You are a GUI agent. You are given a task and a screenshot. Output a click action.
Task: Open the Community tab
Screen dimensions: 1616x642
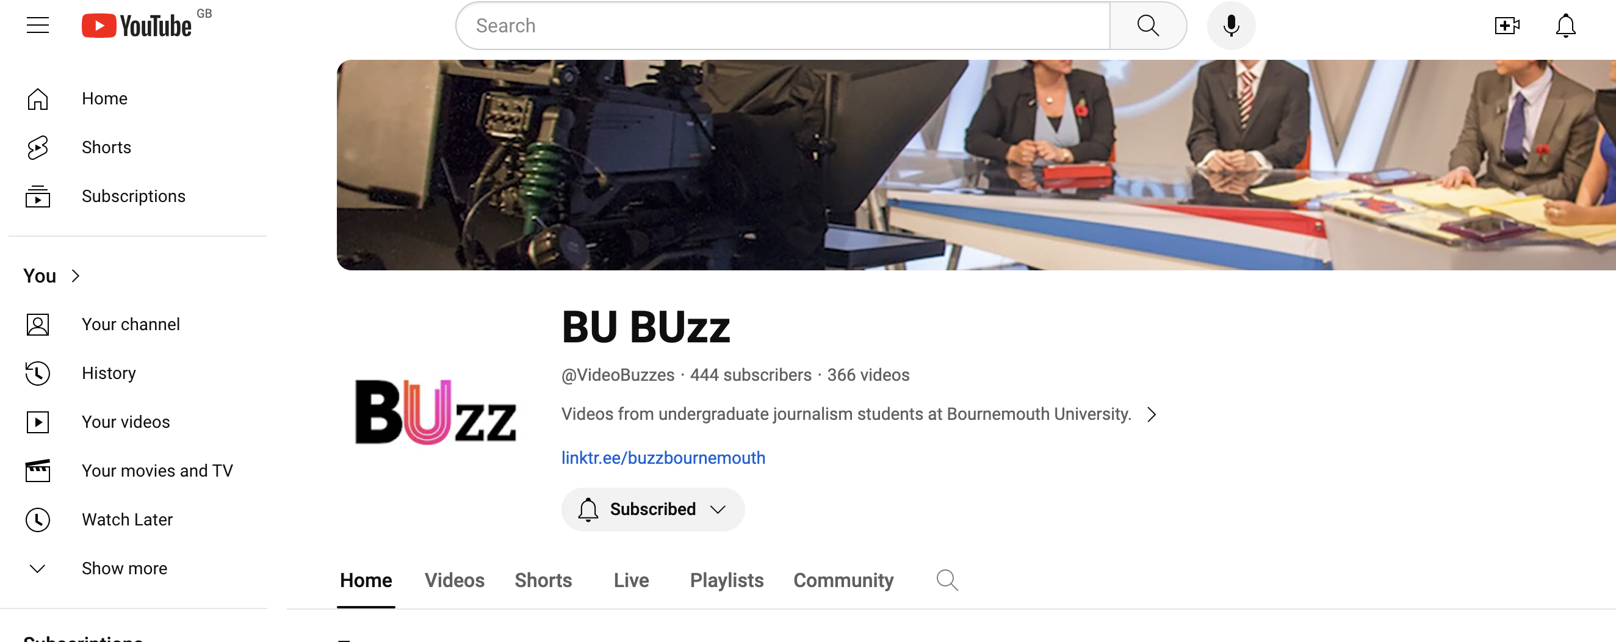point(843,580)
